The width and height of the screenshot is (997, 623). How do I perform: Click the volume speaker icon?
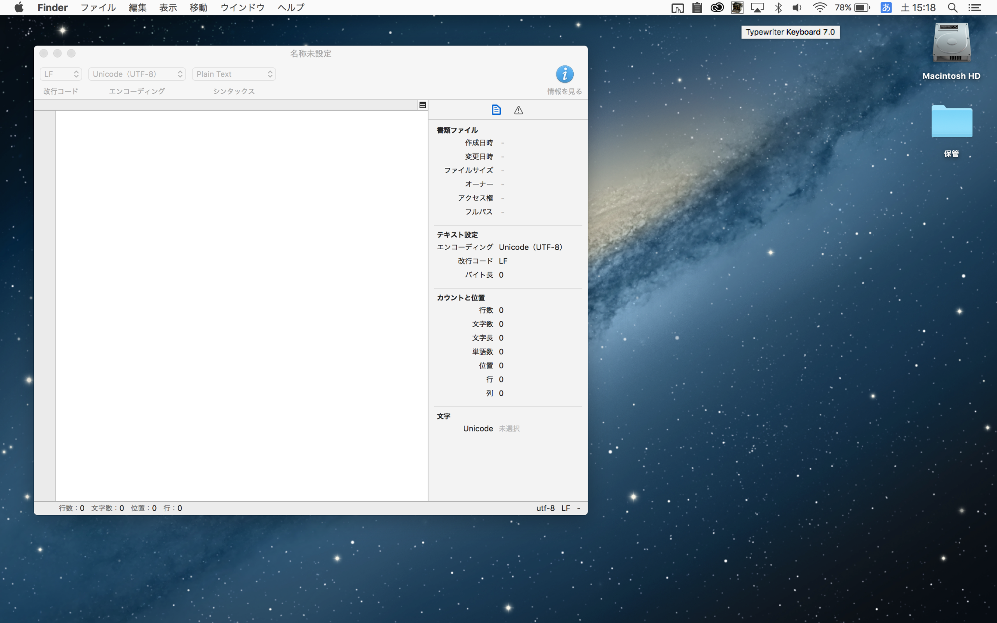pyautogui.click(x=797, y=8)
